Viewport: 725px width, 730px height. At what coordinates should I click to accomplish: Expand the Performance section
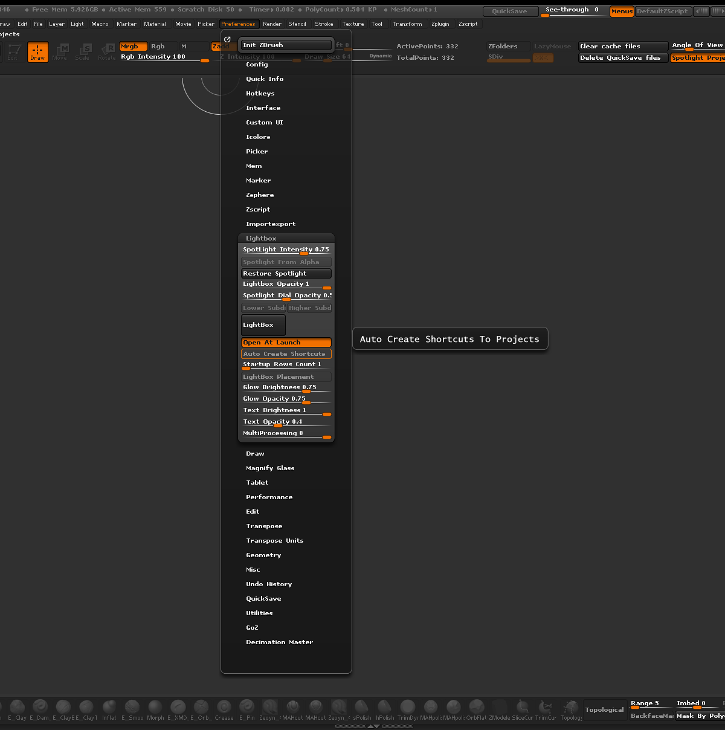[x=269, y=497]
